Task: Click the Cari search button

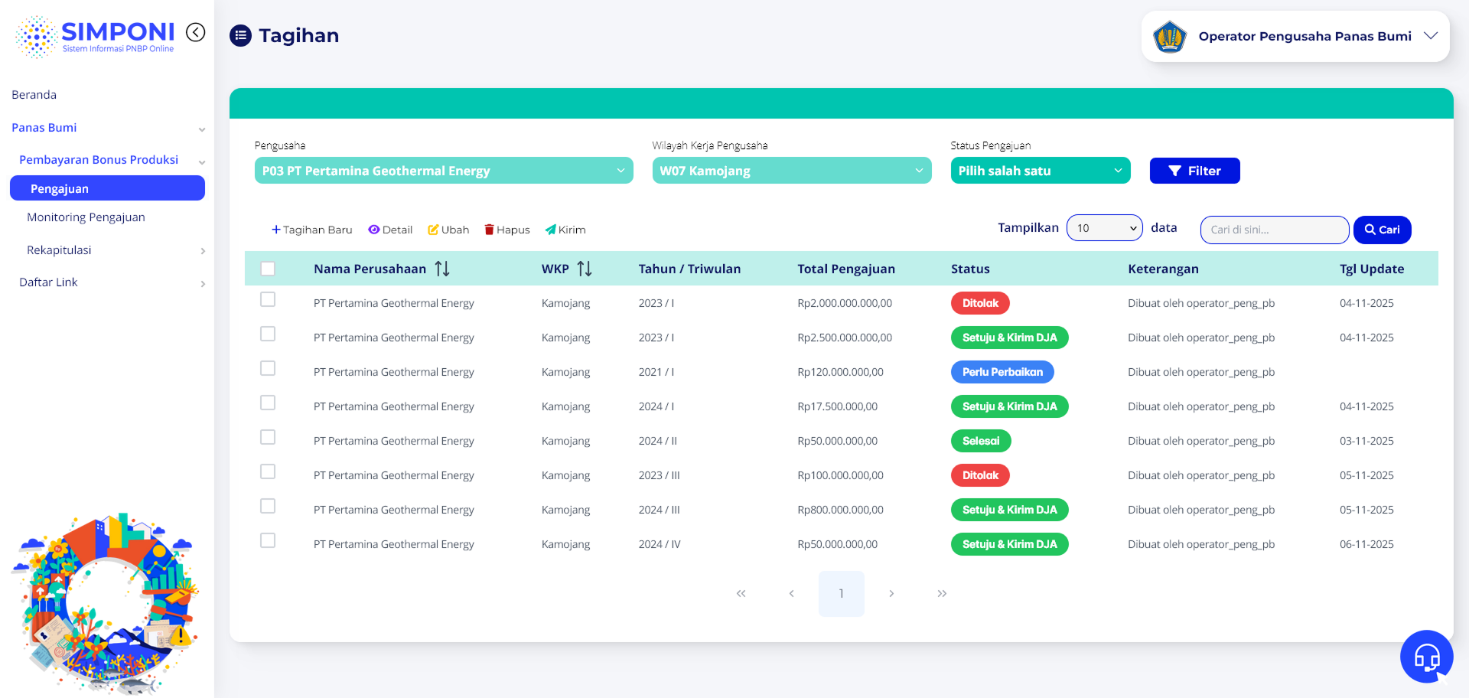Action: [x=1383, y=230]
